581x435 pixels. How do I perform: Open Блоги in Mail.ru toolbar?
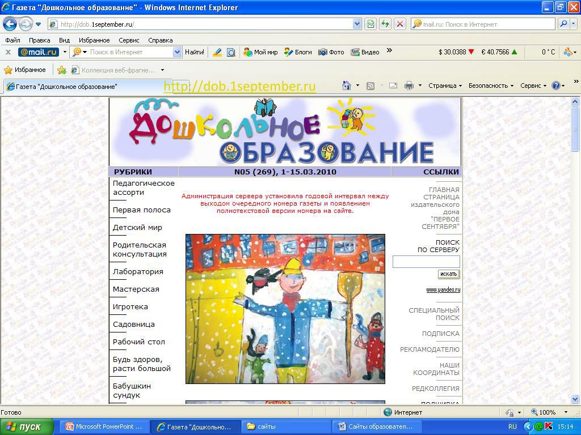(298, 52)
